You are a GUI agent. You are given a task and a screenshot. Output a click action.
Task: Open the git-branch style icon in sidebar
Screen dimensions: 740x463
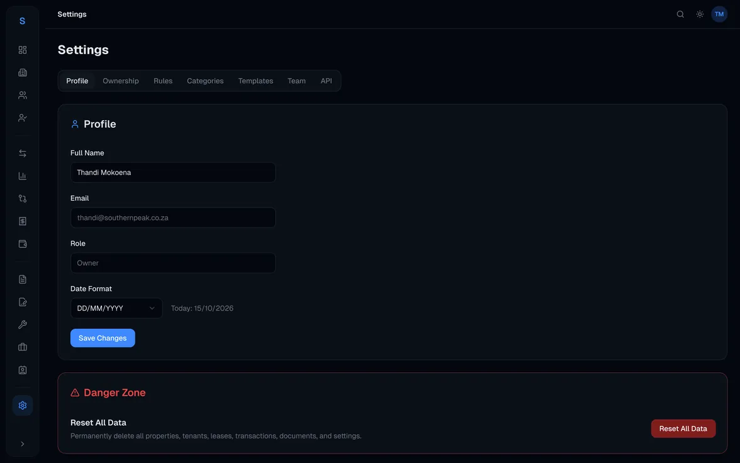(22, 199)
